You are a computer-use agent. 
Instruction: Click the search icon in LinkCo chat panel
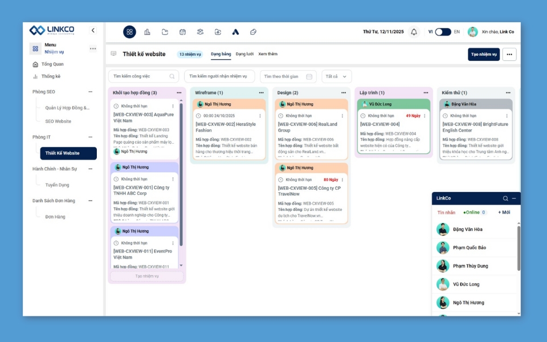[x=505, y=198]
